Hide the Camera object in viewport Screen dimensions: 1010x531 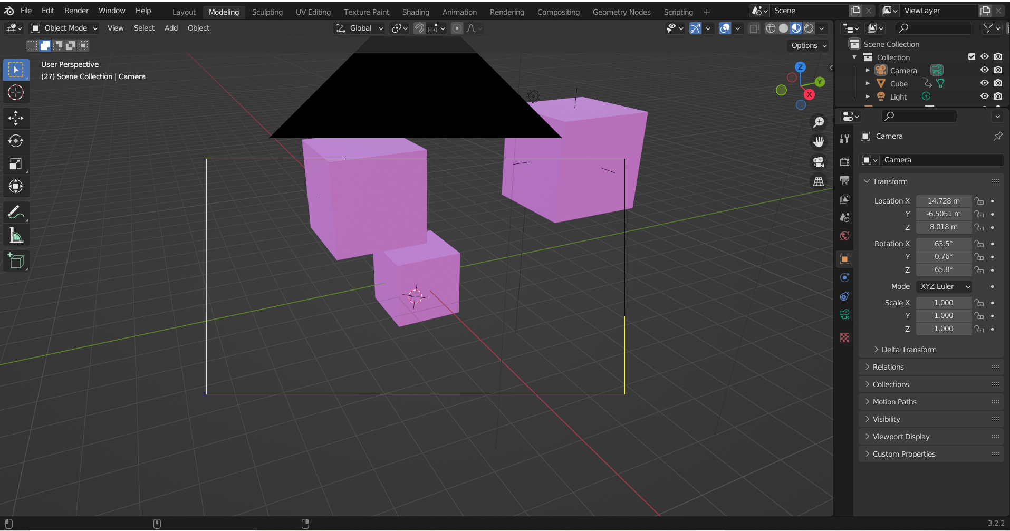pyautogui.click(x=985, y=70)
